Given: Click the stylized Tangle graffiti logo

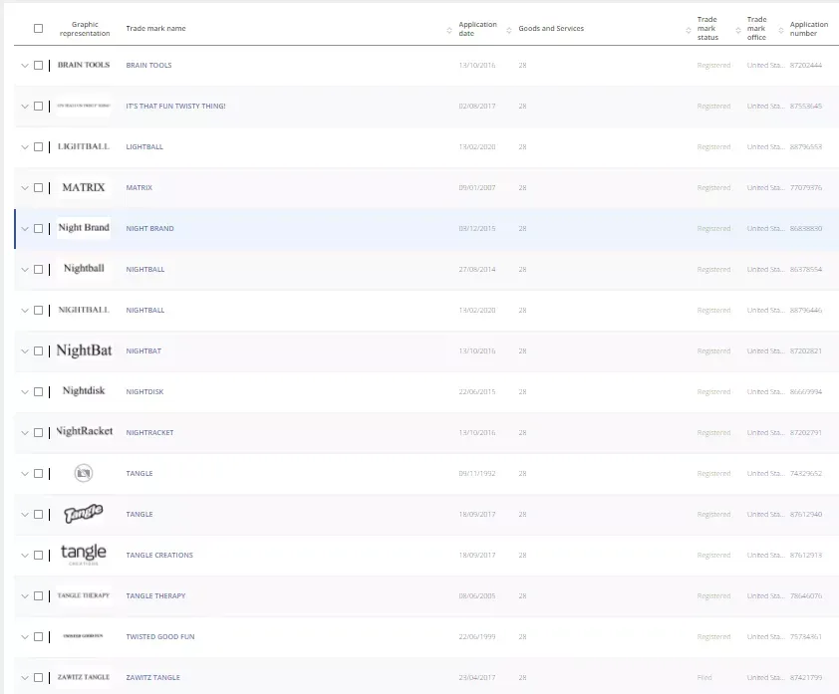Looking at the screenshot, I should [x=84, y=515].
